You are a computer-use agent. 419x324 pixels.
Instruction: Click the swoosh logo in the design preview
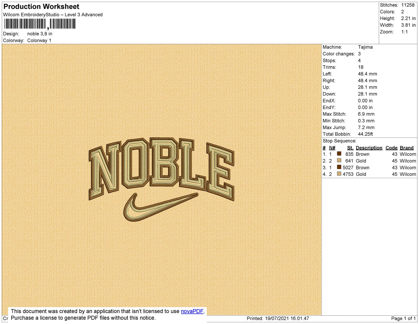point(160,207)
